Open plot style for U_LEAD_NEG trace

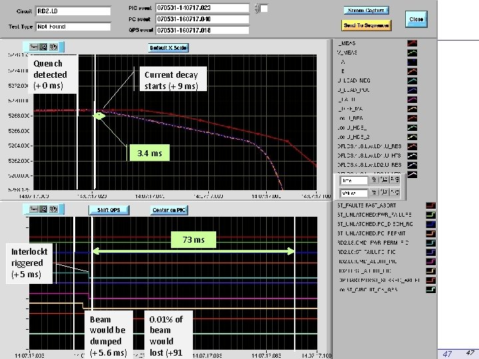[x=412, y=80]
